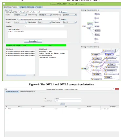Switch to E-Commerce Purchase tab in upper window
121x137 pixels.
pyautogui.click(x=11, y=7)
